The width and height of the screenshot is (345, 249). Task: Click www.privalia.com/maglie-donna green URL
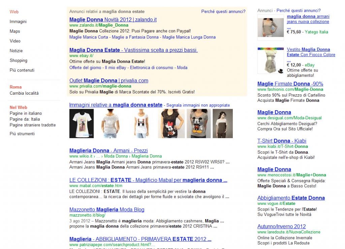point(100,86)
